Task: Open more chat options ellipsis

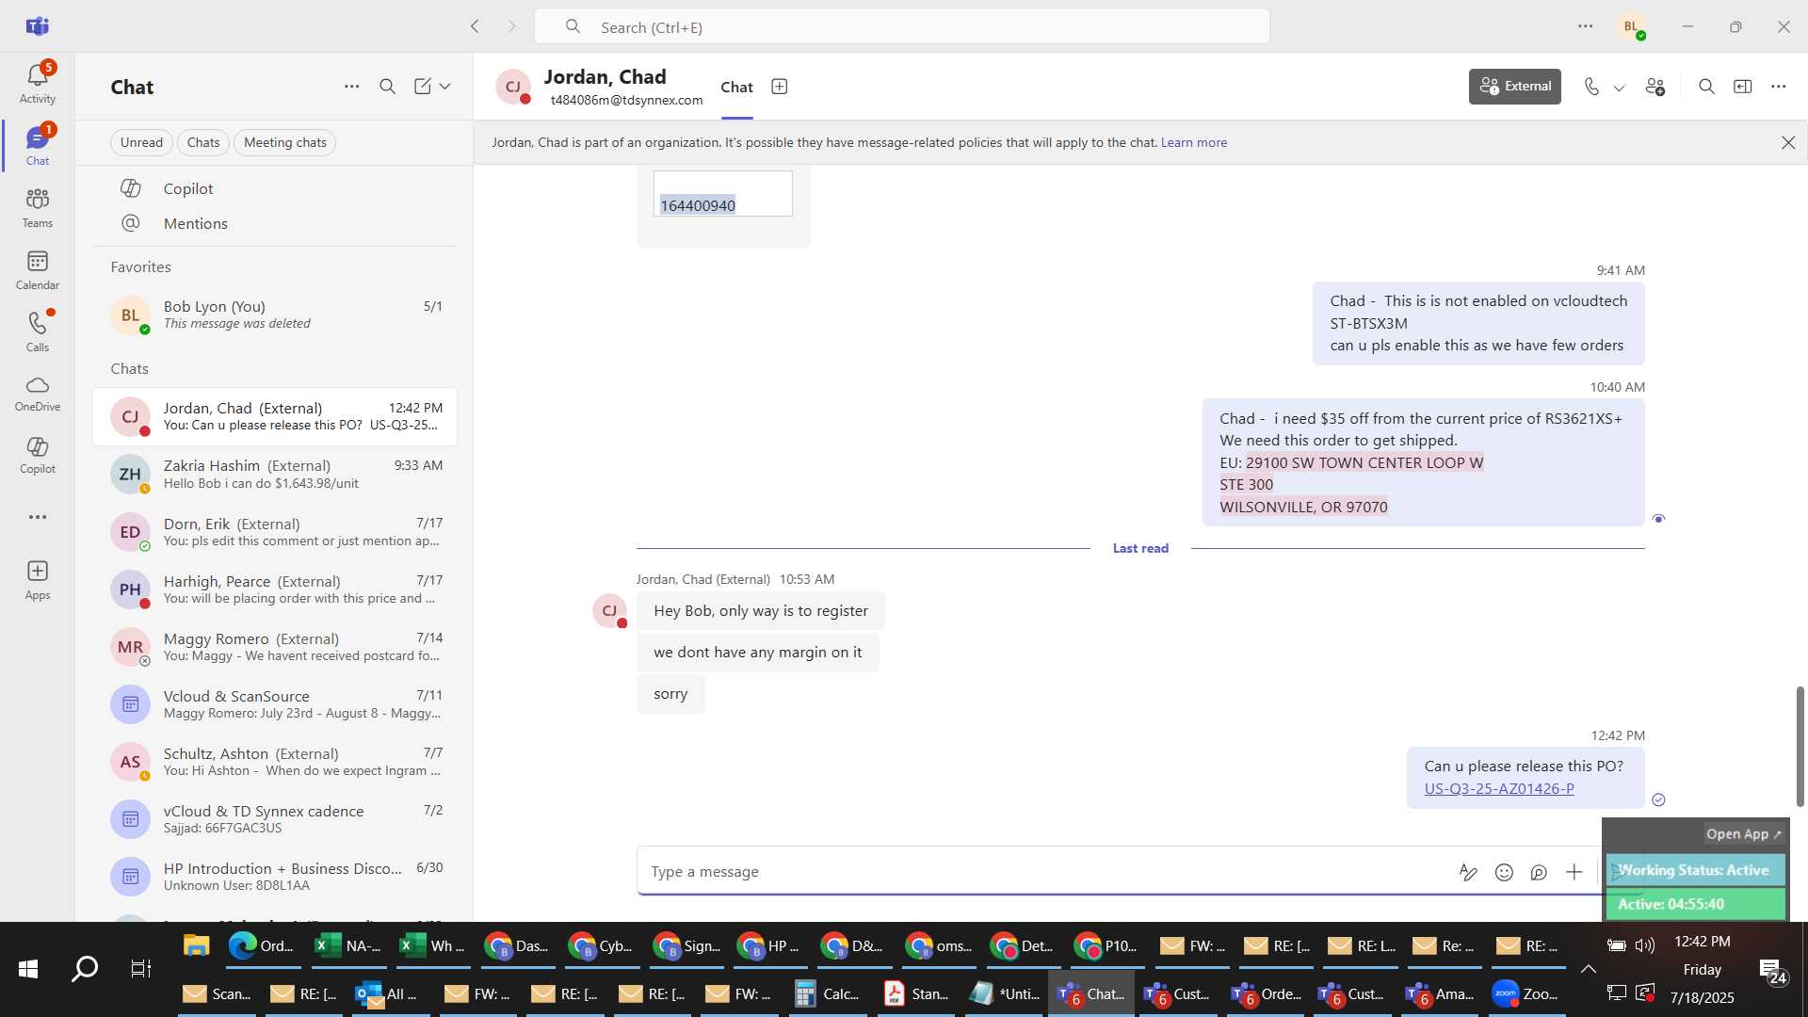Action: (x=1778, y=87)
